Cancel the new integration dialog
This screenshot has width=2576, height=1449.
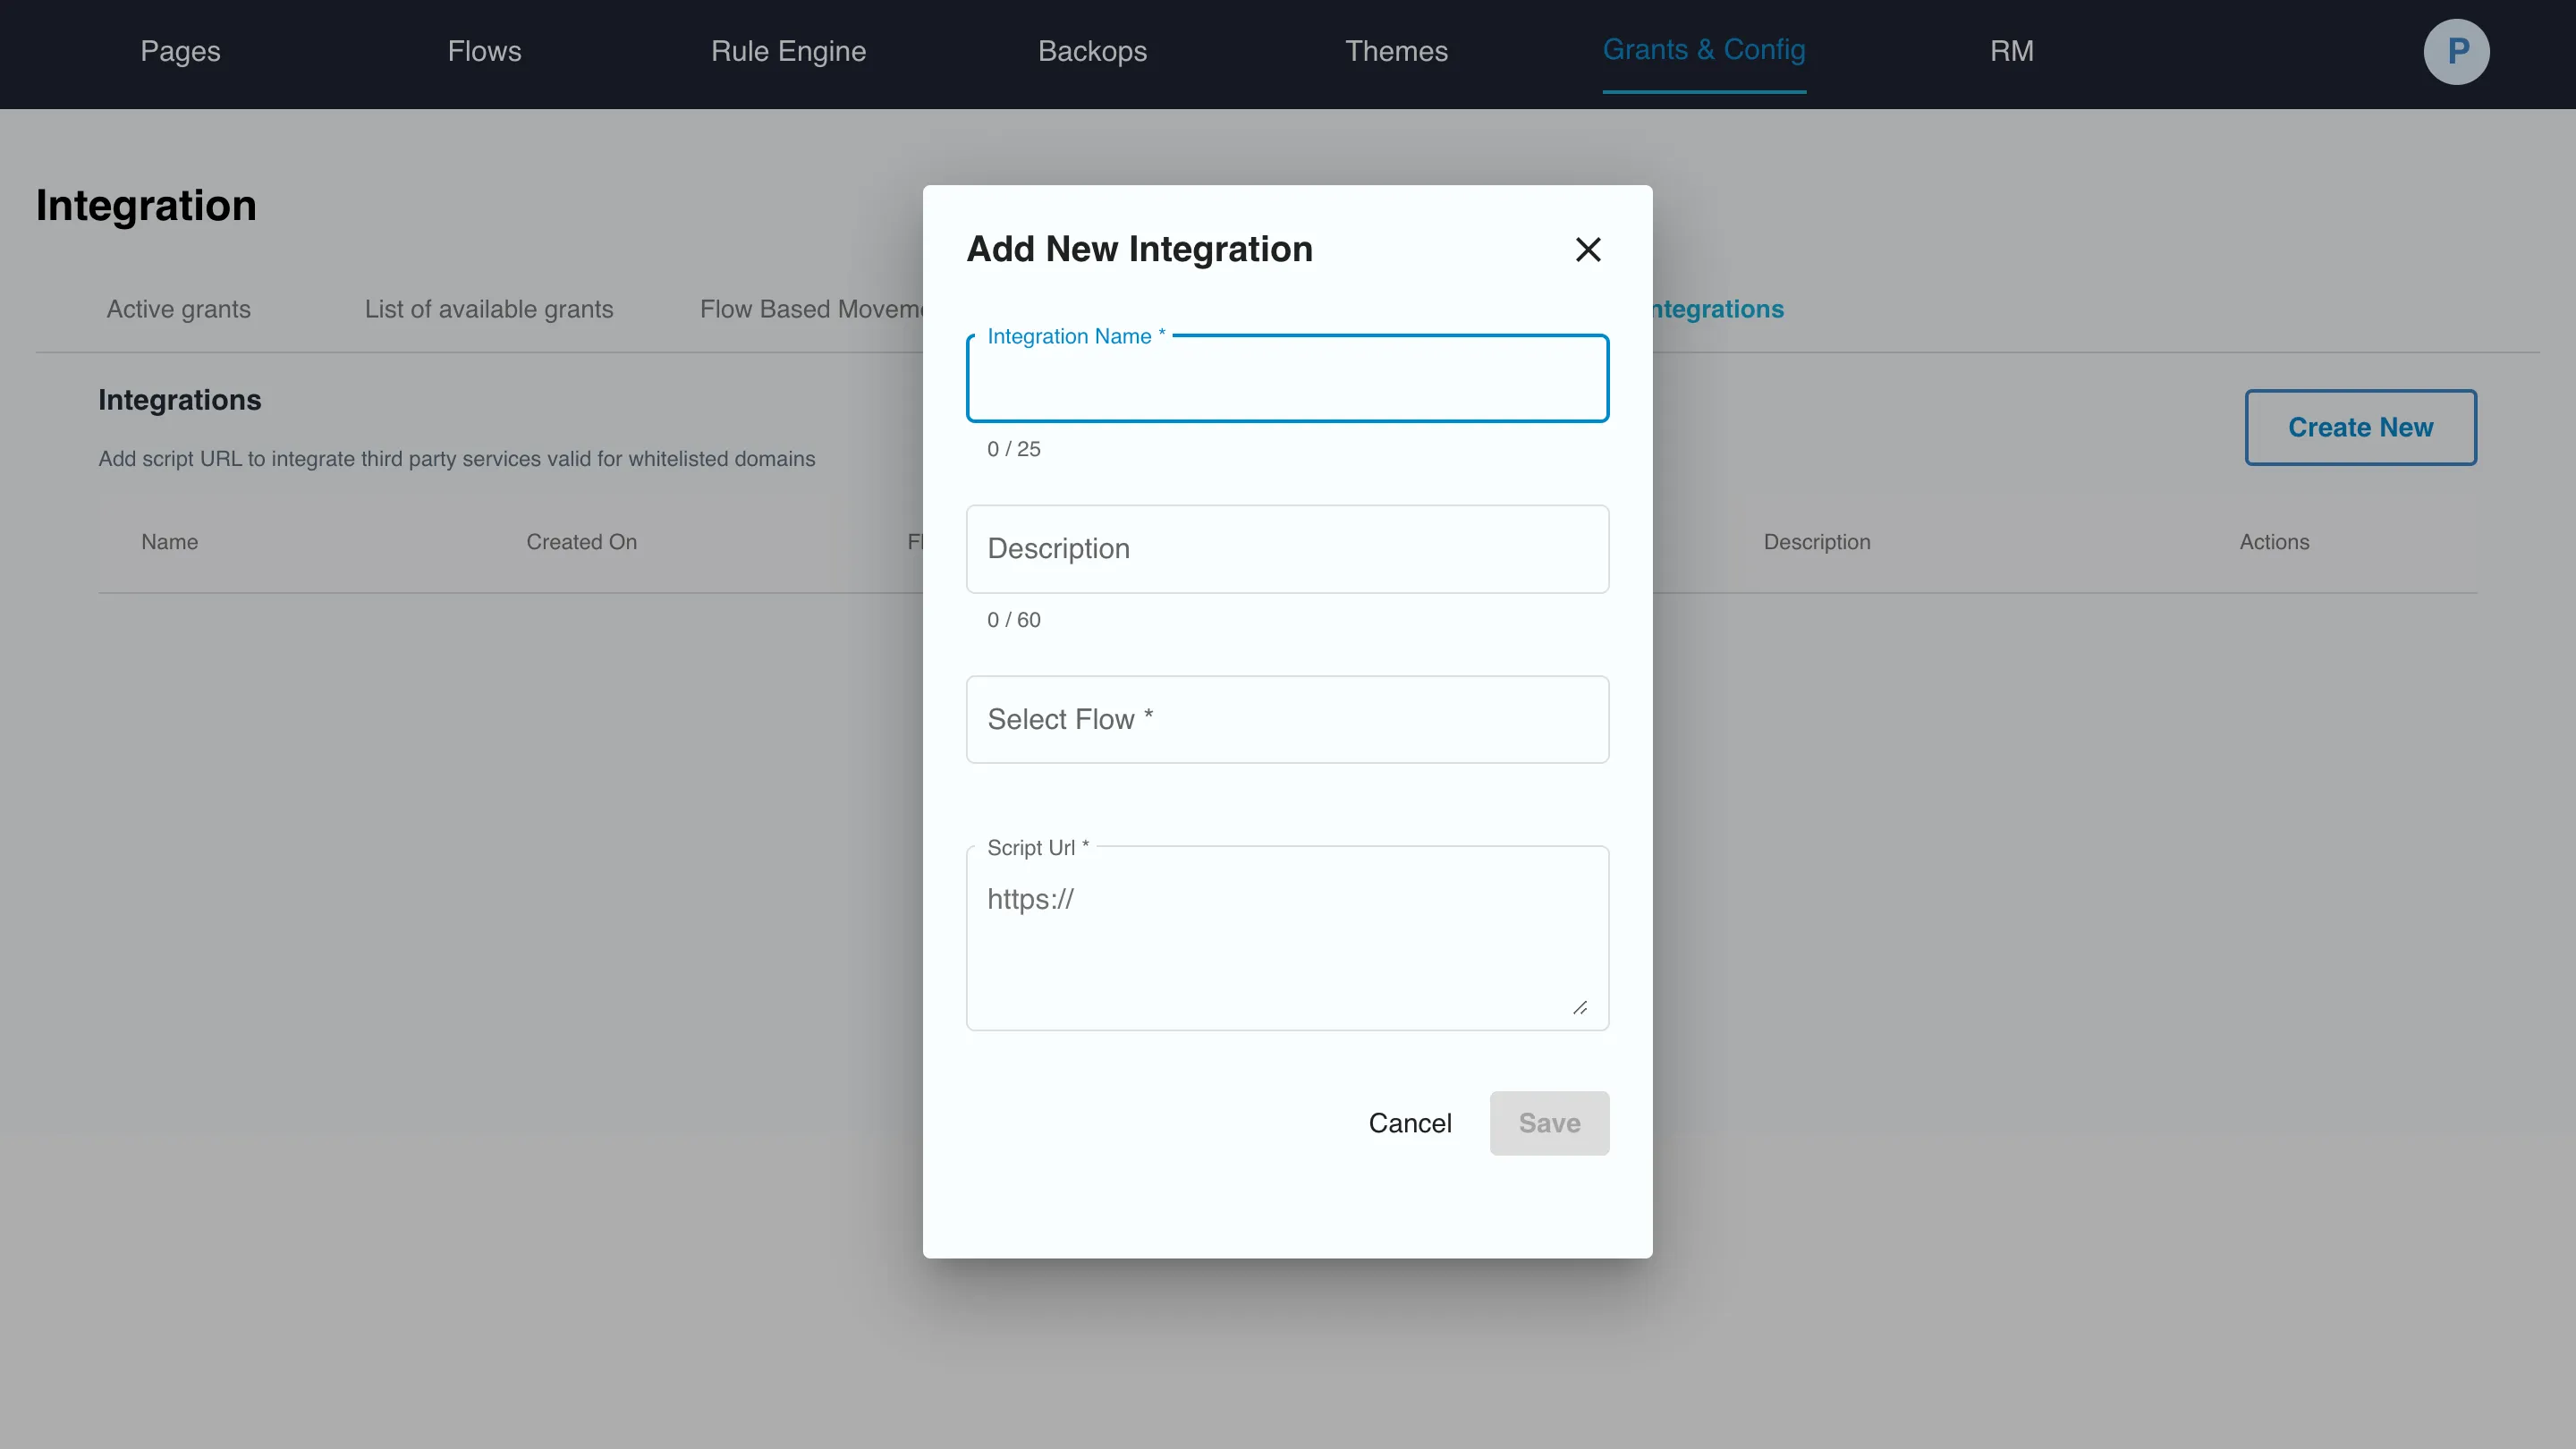click(x=1410, y=1123)
